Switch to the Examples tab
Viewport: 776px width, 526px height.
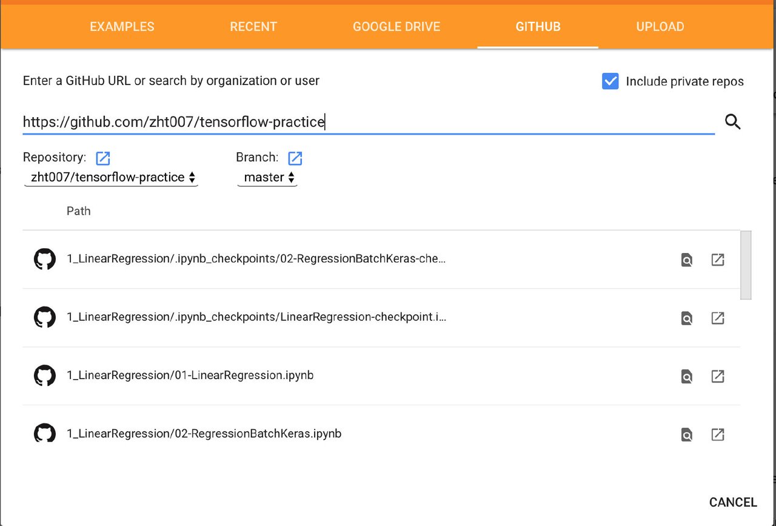[x=122, y=27]
